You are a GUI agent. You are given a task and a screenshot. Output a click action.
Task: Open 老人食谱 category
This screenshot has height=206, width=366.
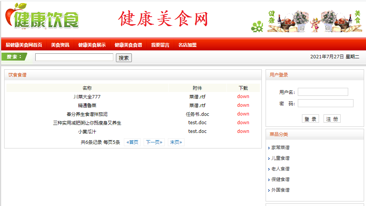click(x=280, y=169)
